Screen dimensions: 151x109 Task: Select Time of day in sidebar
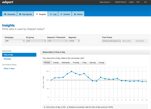19,55
